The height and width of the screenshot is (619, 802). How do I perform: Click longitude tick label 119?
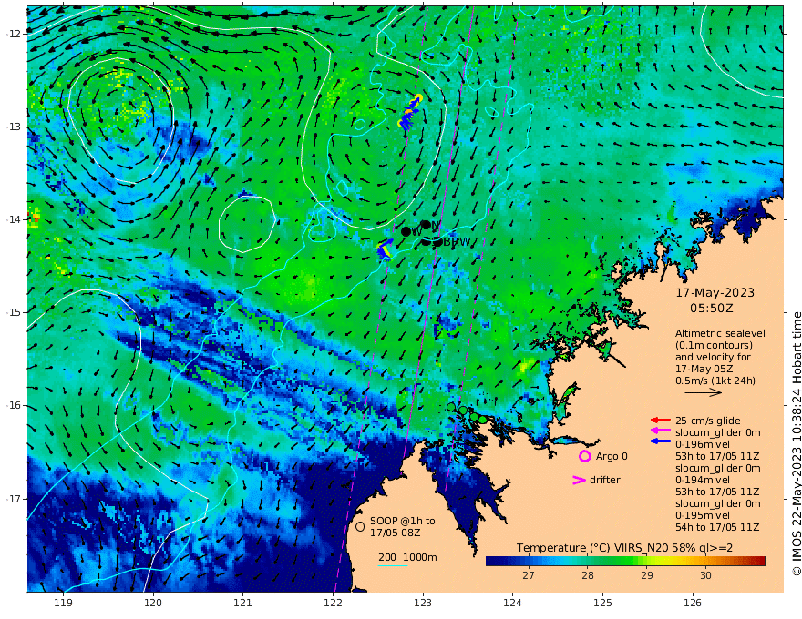[63, 604]
